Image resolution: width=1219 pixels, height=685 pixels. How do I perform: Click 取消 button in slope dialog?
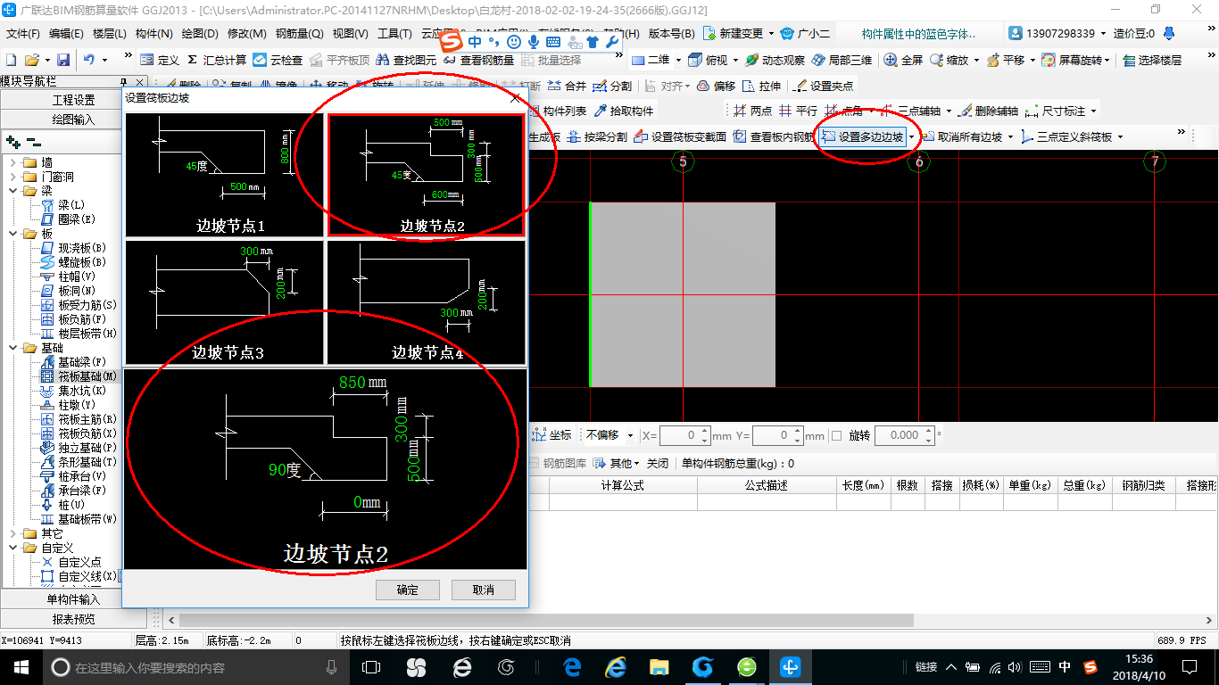[x=484, y=590]
